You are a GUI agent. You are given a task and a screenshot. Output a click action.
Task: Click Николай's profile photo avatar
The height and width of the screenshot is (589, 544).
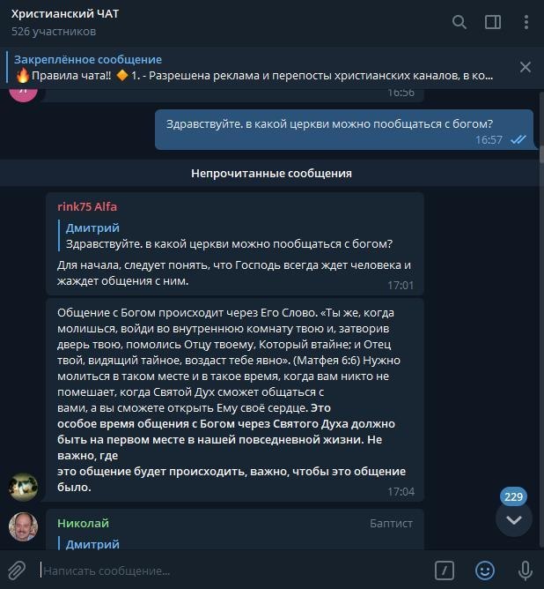click(23, 526)
